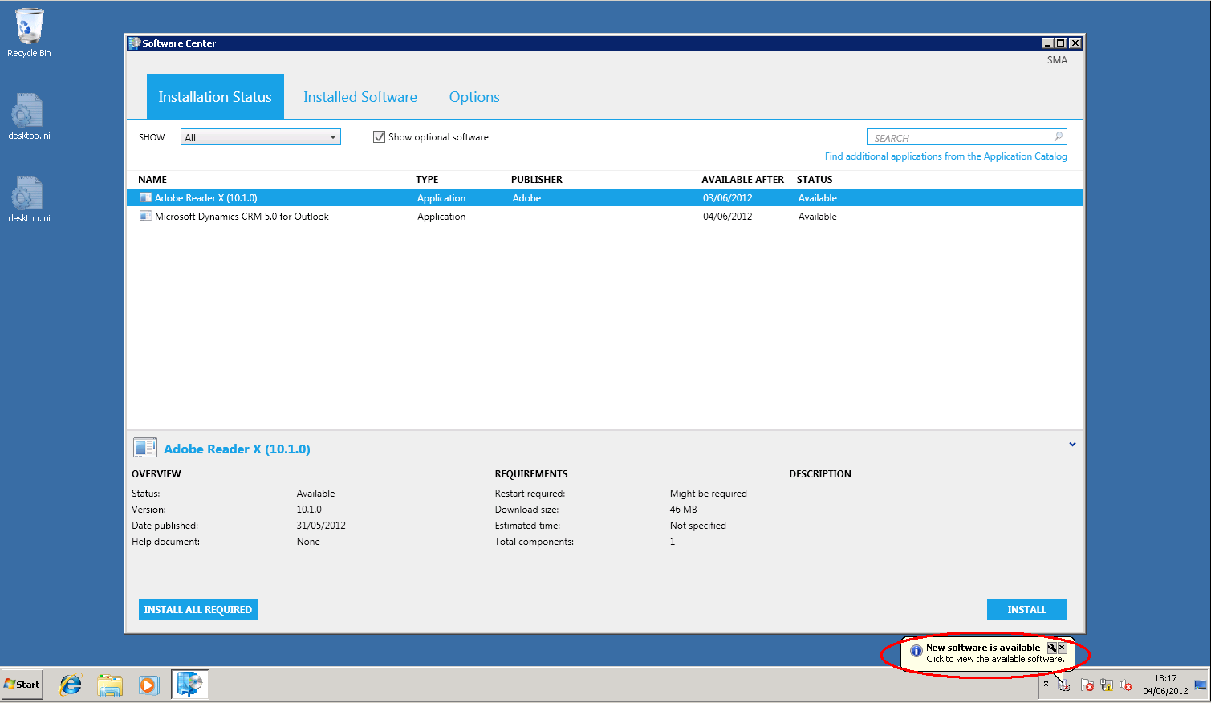This screenshot has height=703, width=1211.
Task: Click the Microsoft Dynamics CRM row icon
Action: tap(145, 216)
